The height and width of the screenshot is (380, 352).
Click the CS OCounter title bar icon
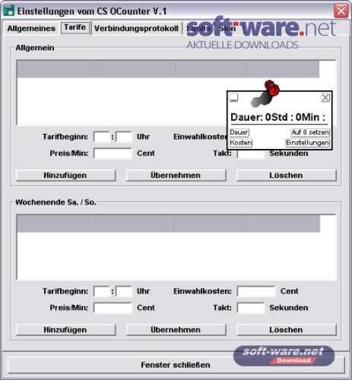[8, 11]
